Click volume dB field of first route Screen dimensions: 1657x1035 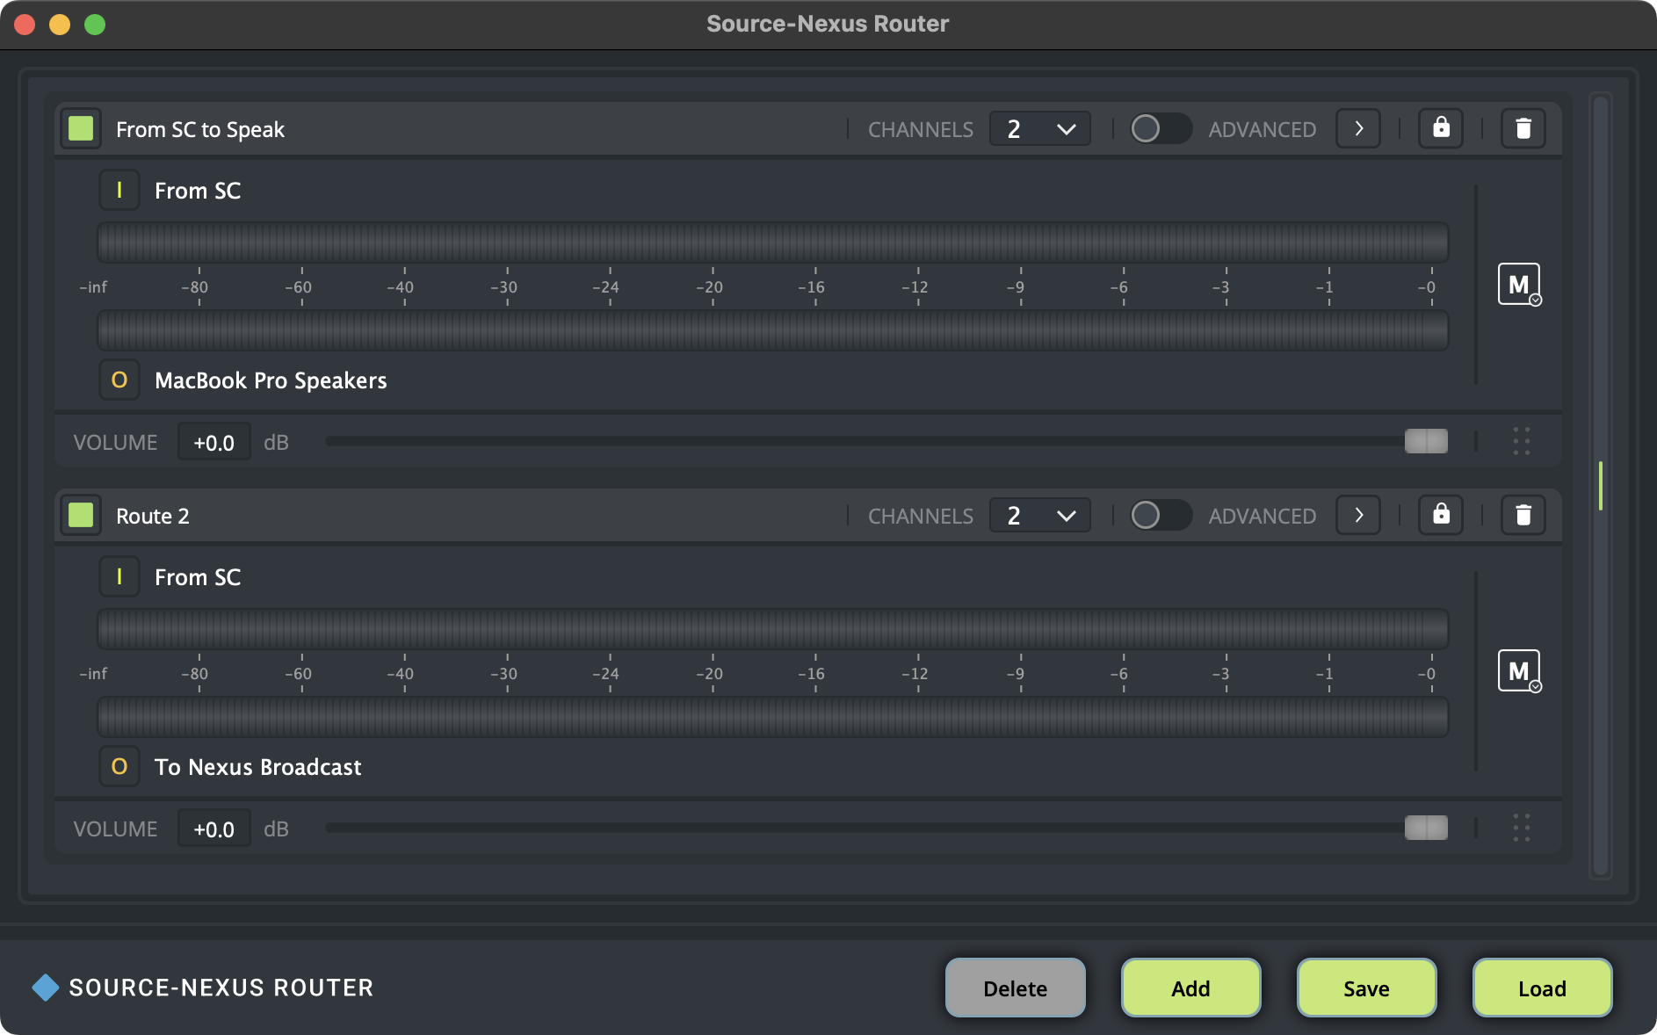point(214,442)
